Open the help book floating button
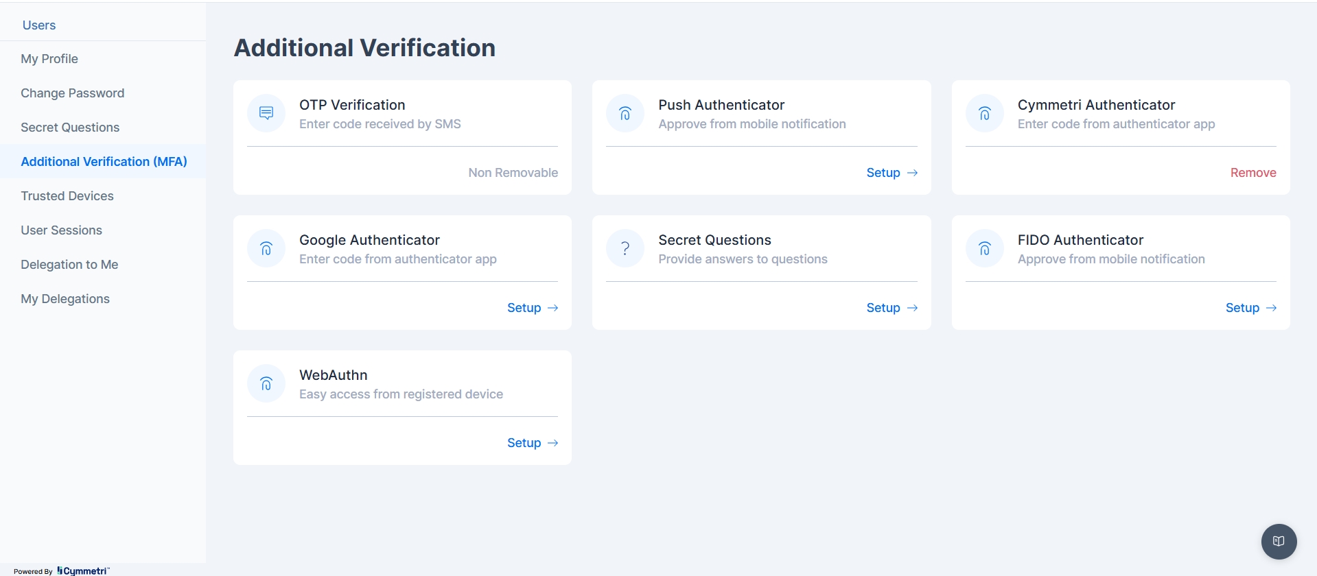 coord(1279,542)
